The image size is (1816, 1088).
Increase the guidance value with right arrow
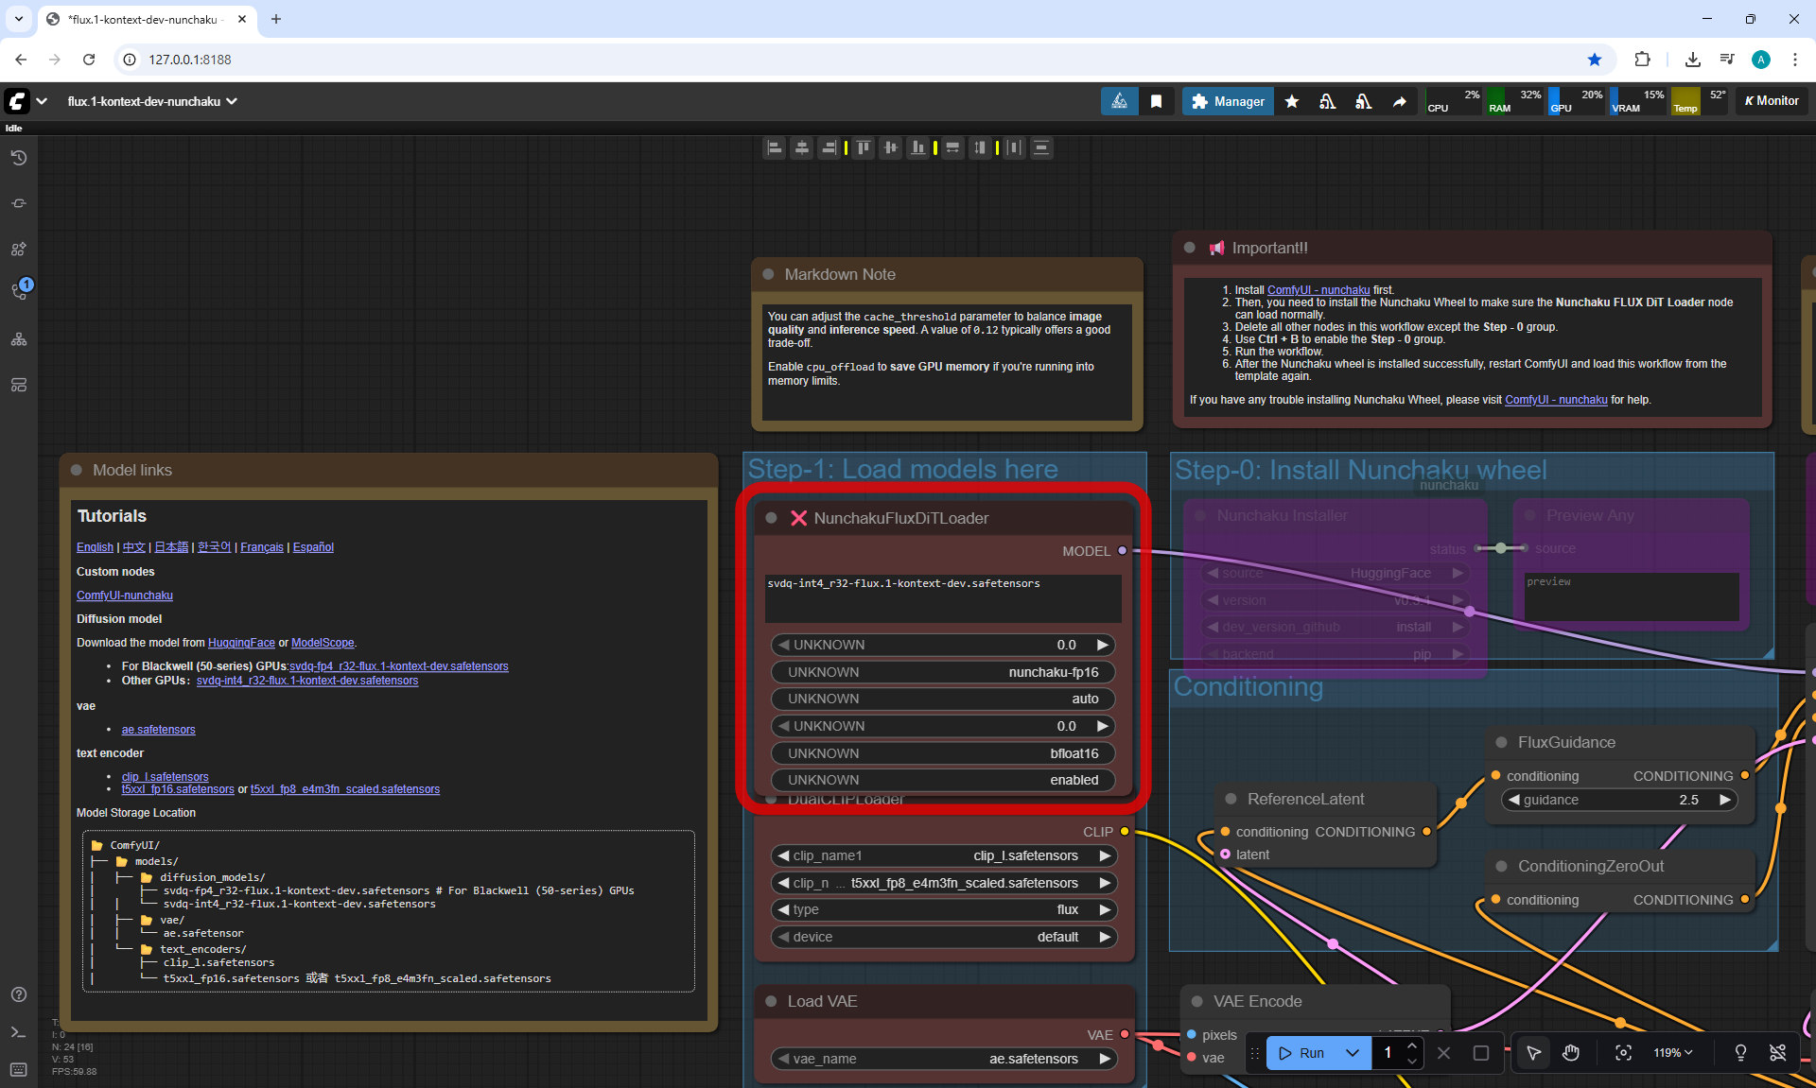(x=1724, y=800)
